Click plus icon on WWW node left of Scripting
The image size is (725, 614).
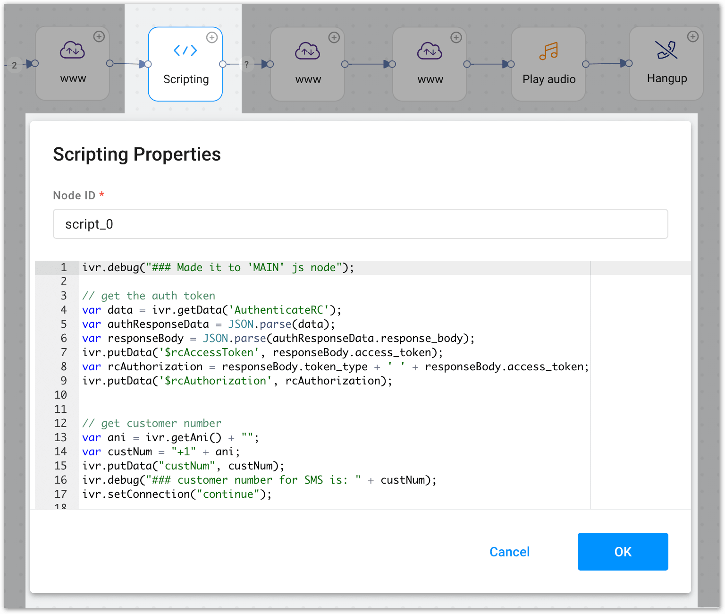(99, 37)
